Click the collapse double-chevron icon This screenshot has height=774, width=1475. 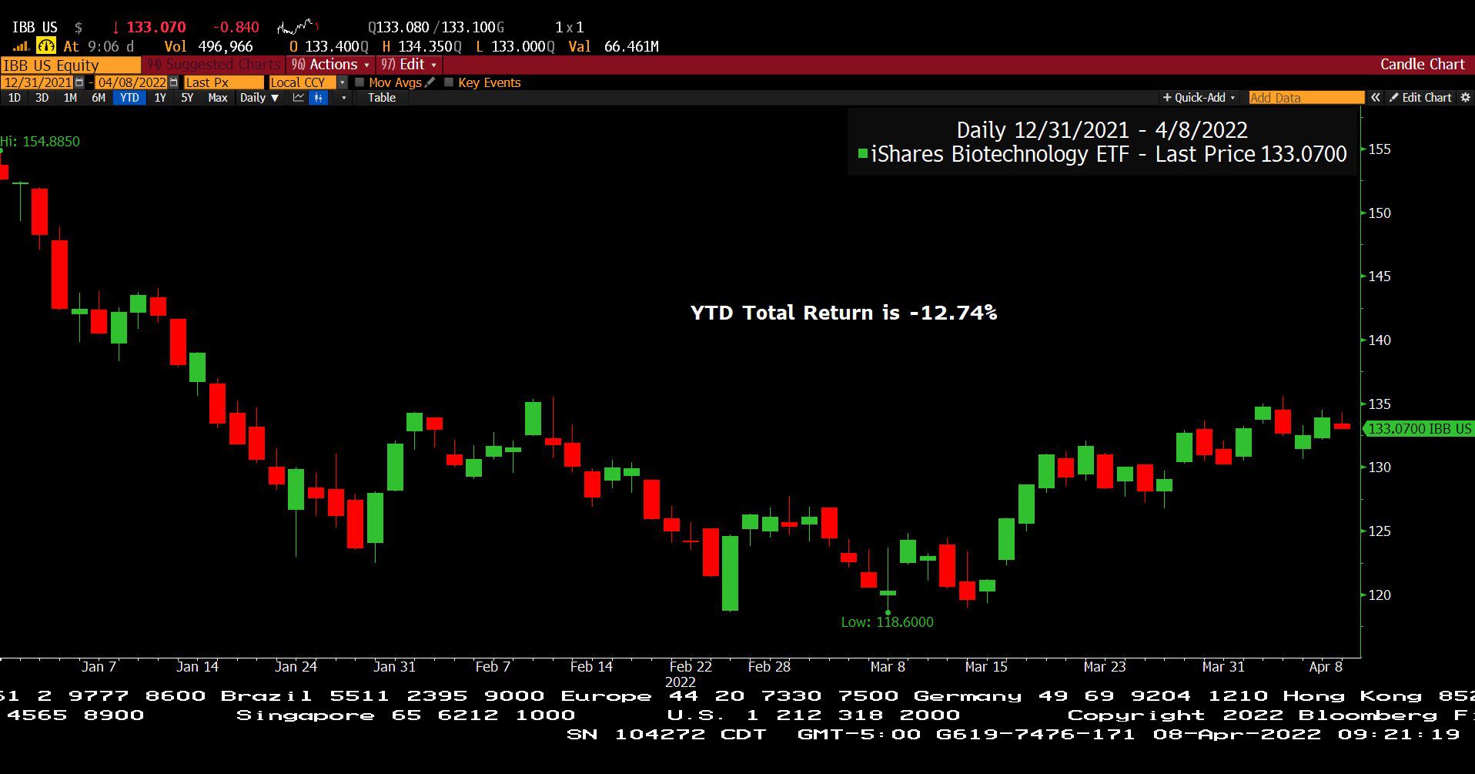tap(1376, 98)
